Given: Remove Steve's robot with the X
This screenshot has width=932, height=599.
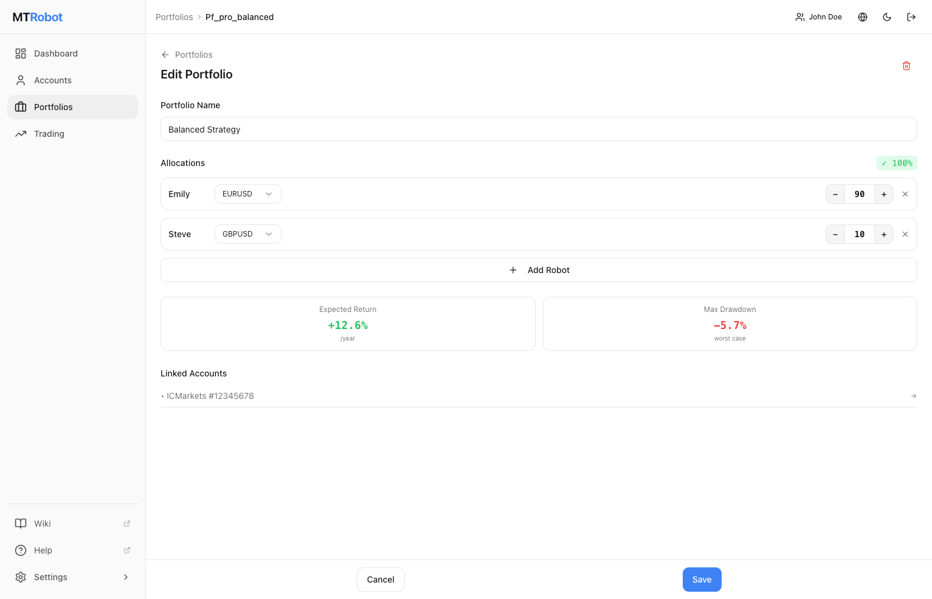Looking at the screenshot, I should 905,234.
